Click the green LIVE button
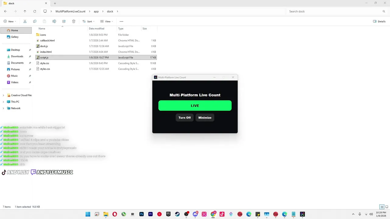390x219 pixels. (195, 106)
